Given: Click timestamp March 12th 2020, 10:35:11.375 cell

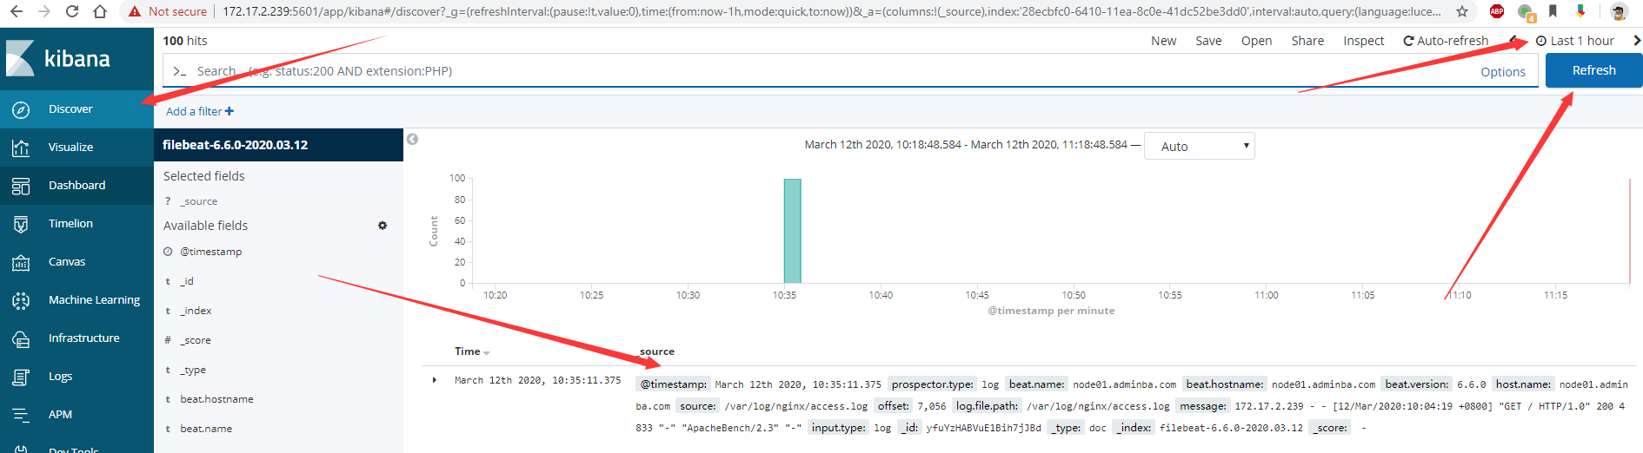Looking at the screenshot, I should click(537, 380).
